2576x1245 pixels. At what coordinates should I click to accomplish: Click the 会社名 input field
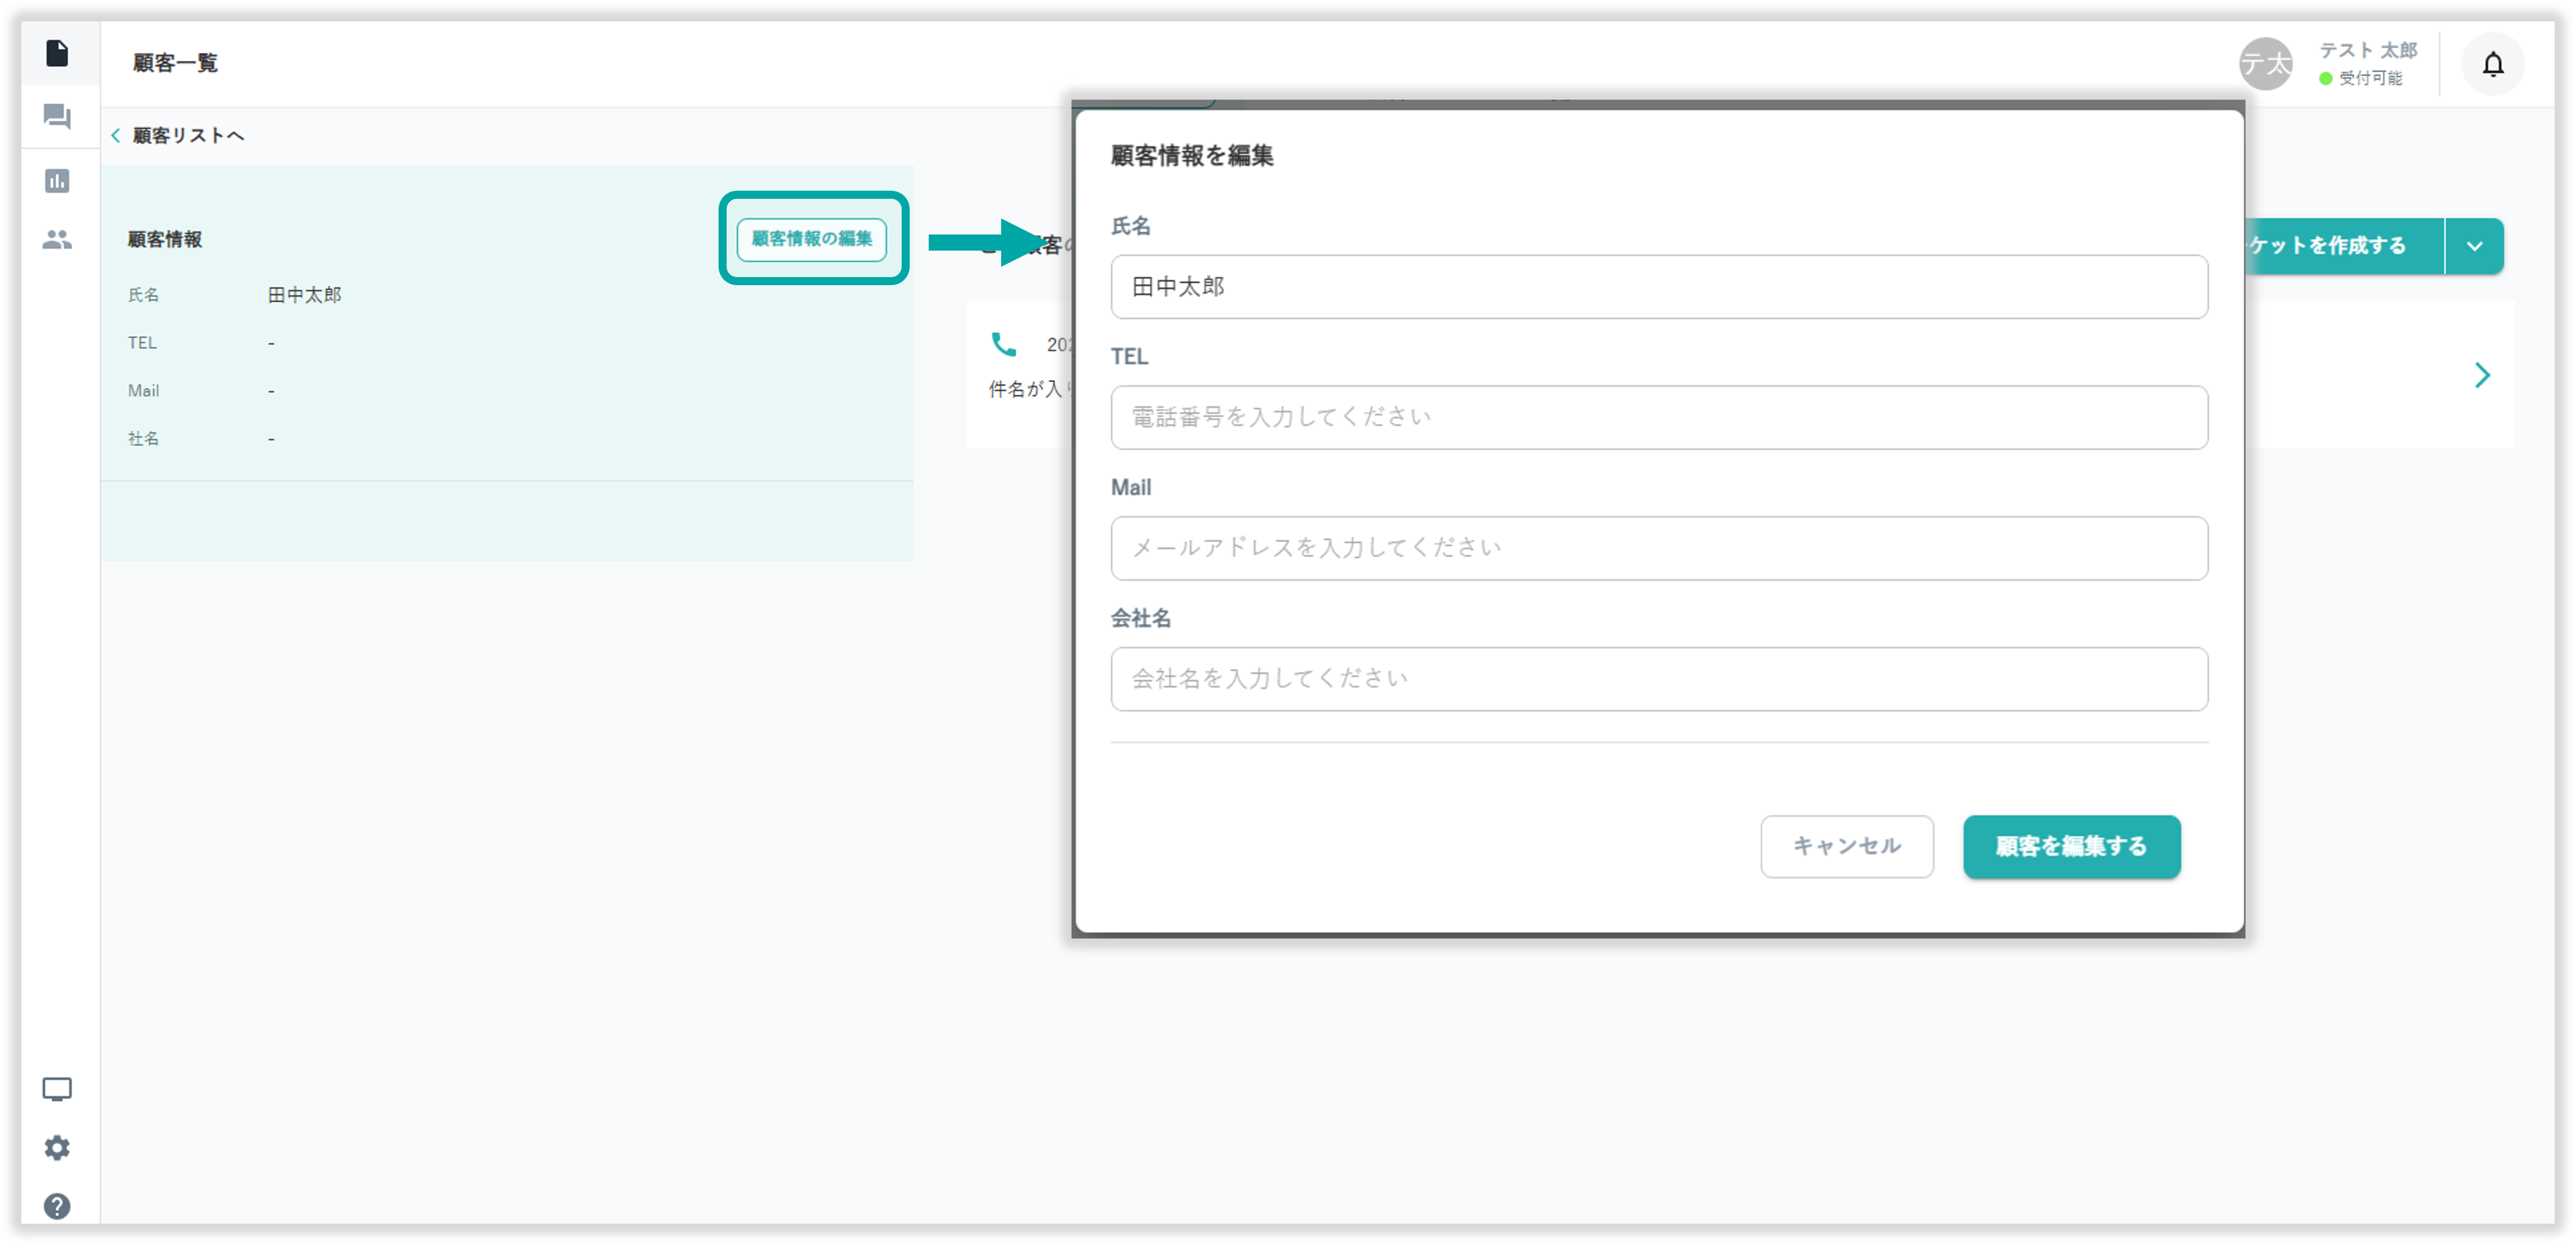[1658, 680]
